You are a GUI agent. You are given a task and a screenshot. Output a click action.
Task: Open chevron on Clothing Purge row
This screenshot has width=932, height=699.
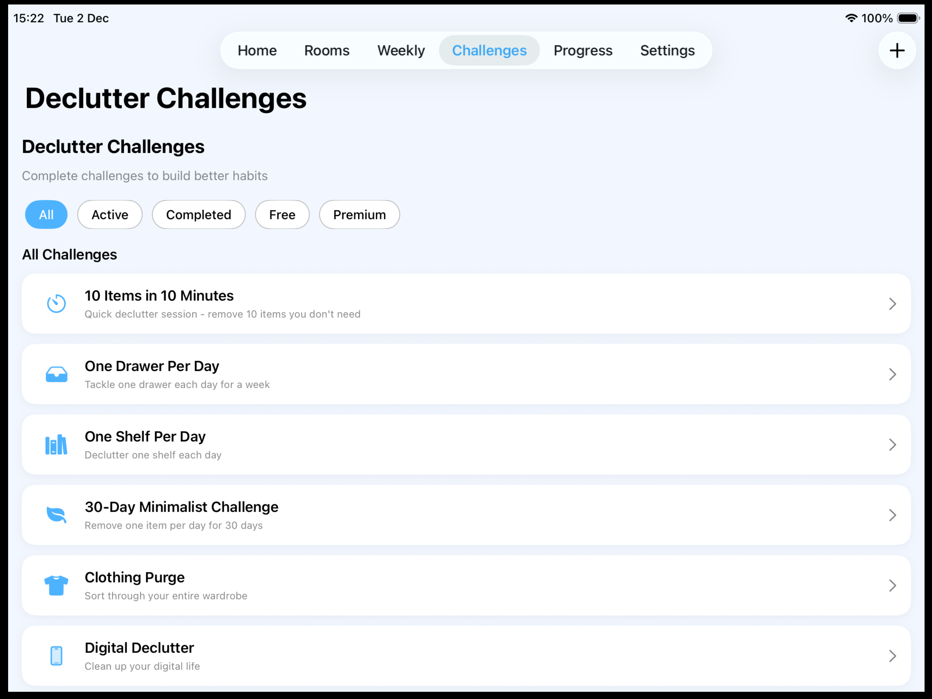click(892, 585)
